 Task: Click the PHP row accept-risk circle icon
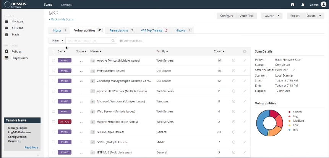[233, 71]
